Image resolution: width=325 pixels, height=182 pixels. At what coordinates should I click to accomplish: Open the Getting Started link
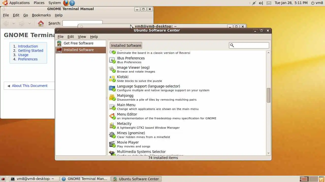[x=30, y=51]
